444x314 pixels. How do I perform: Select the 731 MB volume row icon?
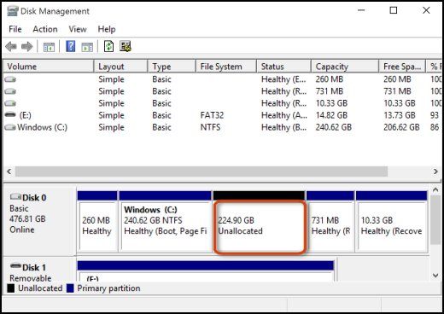coord(10,91)
